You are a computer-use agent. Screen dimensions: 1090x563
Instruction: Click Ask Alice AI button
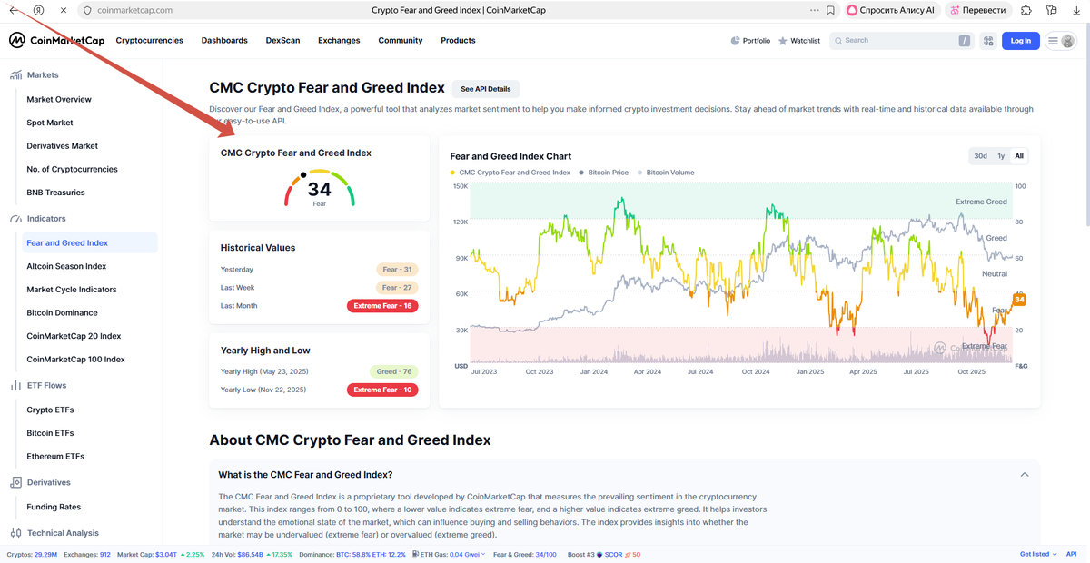tap(891, 10)
